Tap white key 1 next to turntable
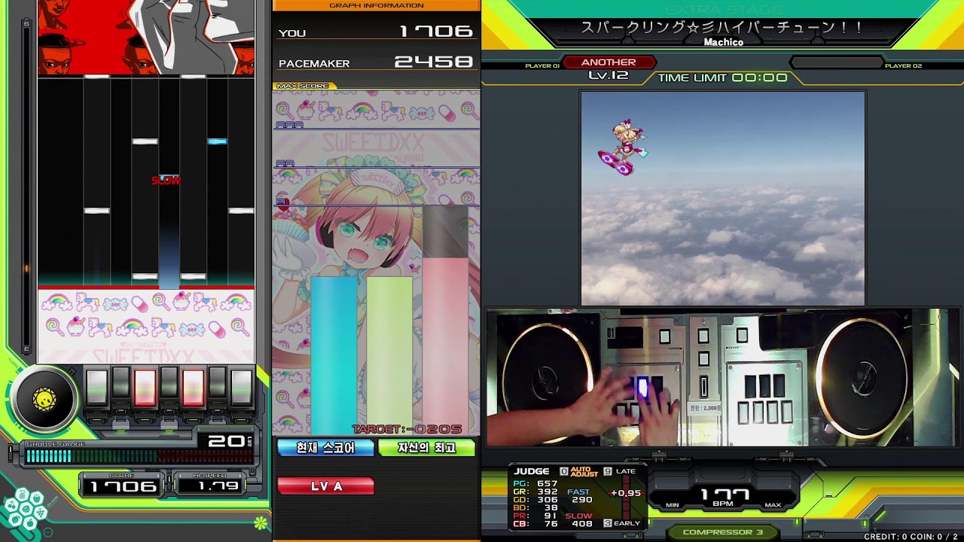964x542 pixels. click(x=96, y=388)
